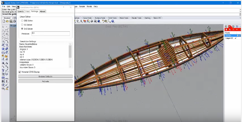Image resolution: width=242 pixels, height=122 pixels.
Task: Click the Precision input field
Action: click(x=51, y=33)
